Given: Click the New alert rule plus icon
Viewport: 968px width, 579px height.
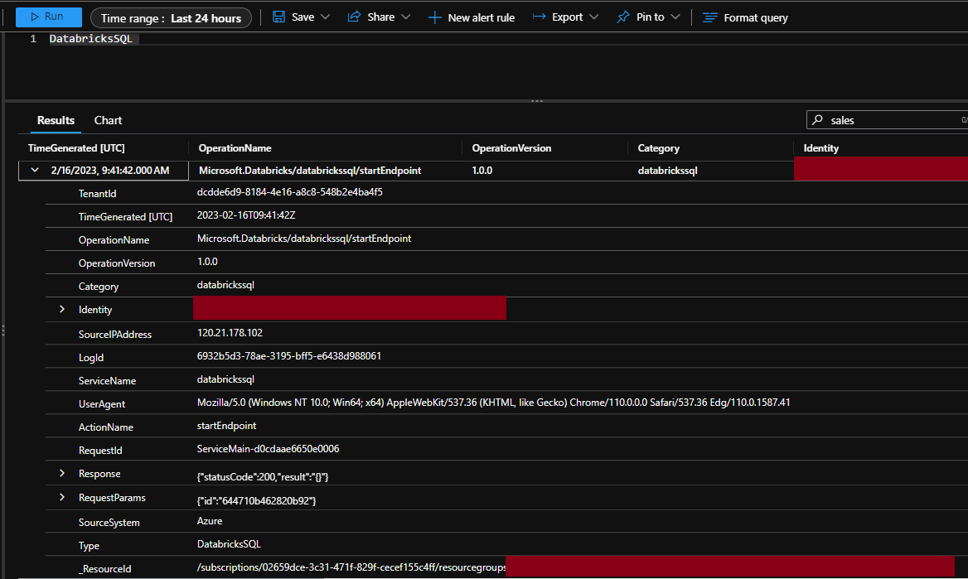Looking at the screenshot, I should click(434, 17).
